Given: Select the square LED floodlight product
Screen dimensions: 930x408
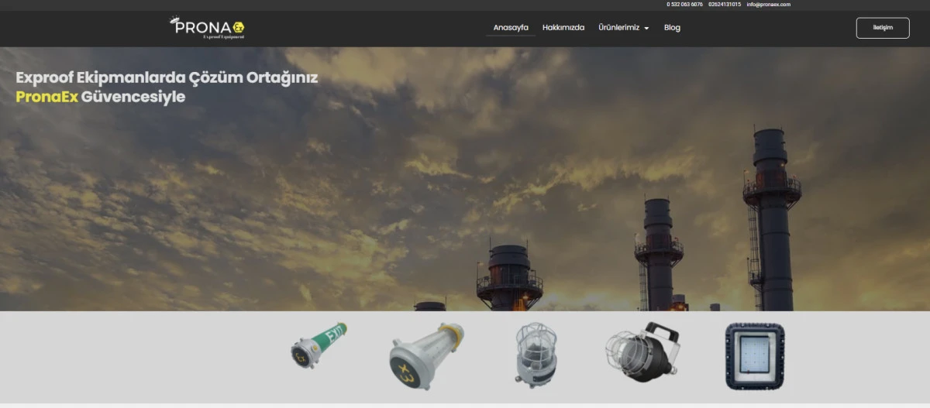Looking at the screenshot, I should click(755, 356).
